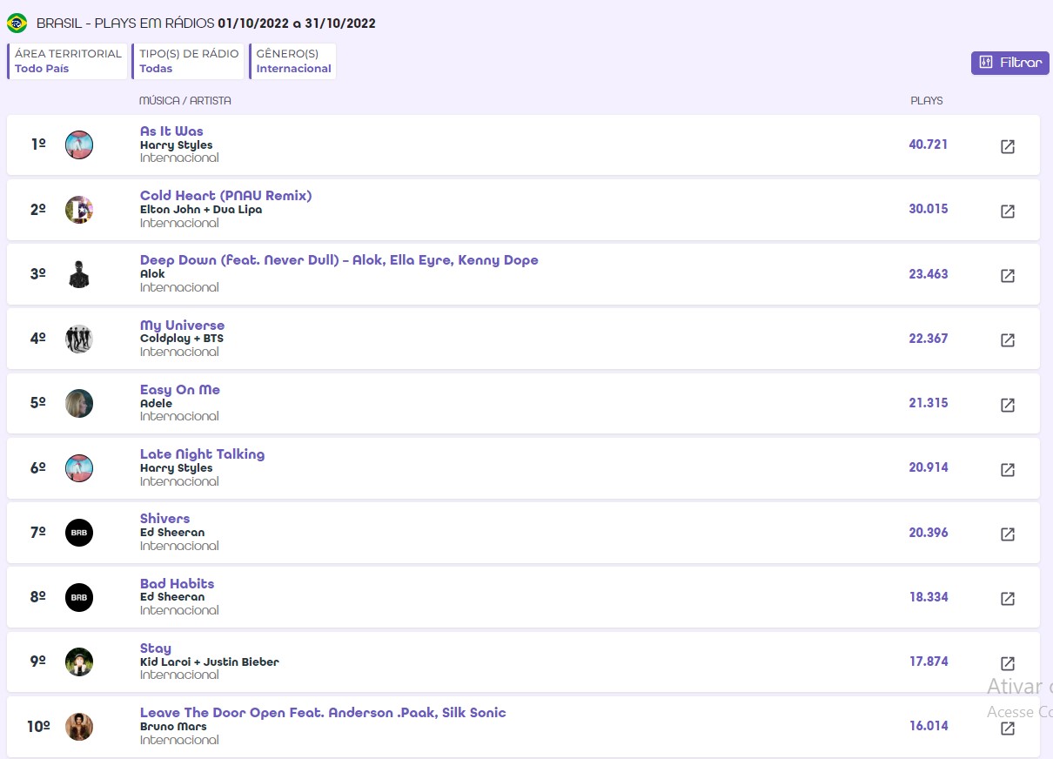Click the date range 01/10/2022 a 31/10/2022
Screen dimensions: 1053x759
(x=297, y=24)
